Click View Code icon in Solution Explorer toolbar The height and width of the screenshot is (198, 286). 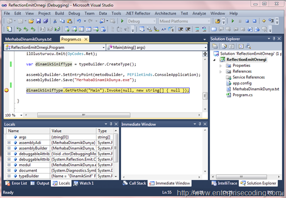[x=241, y=46]
